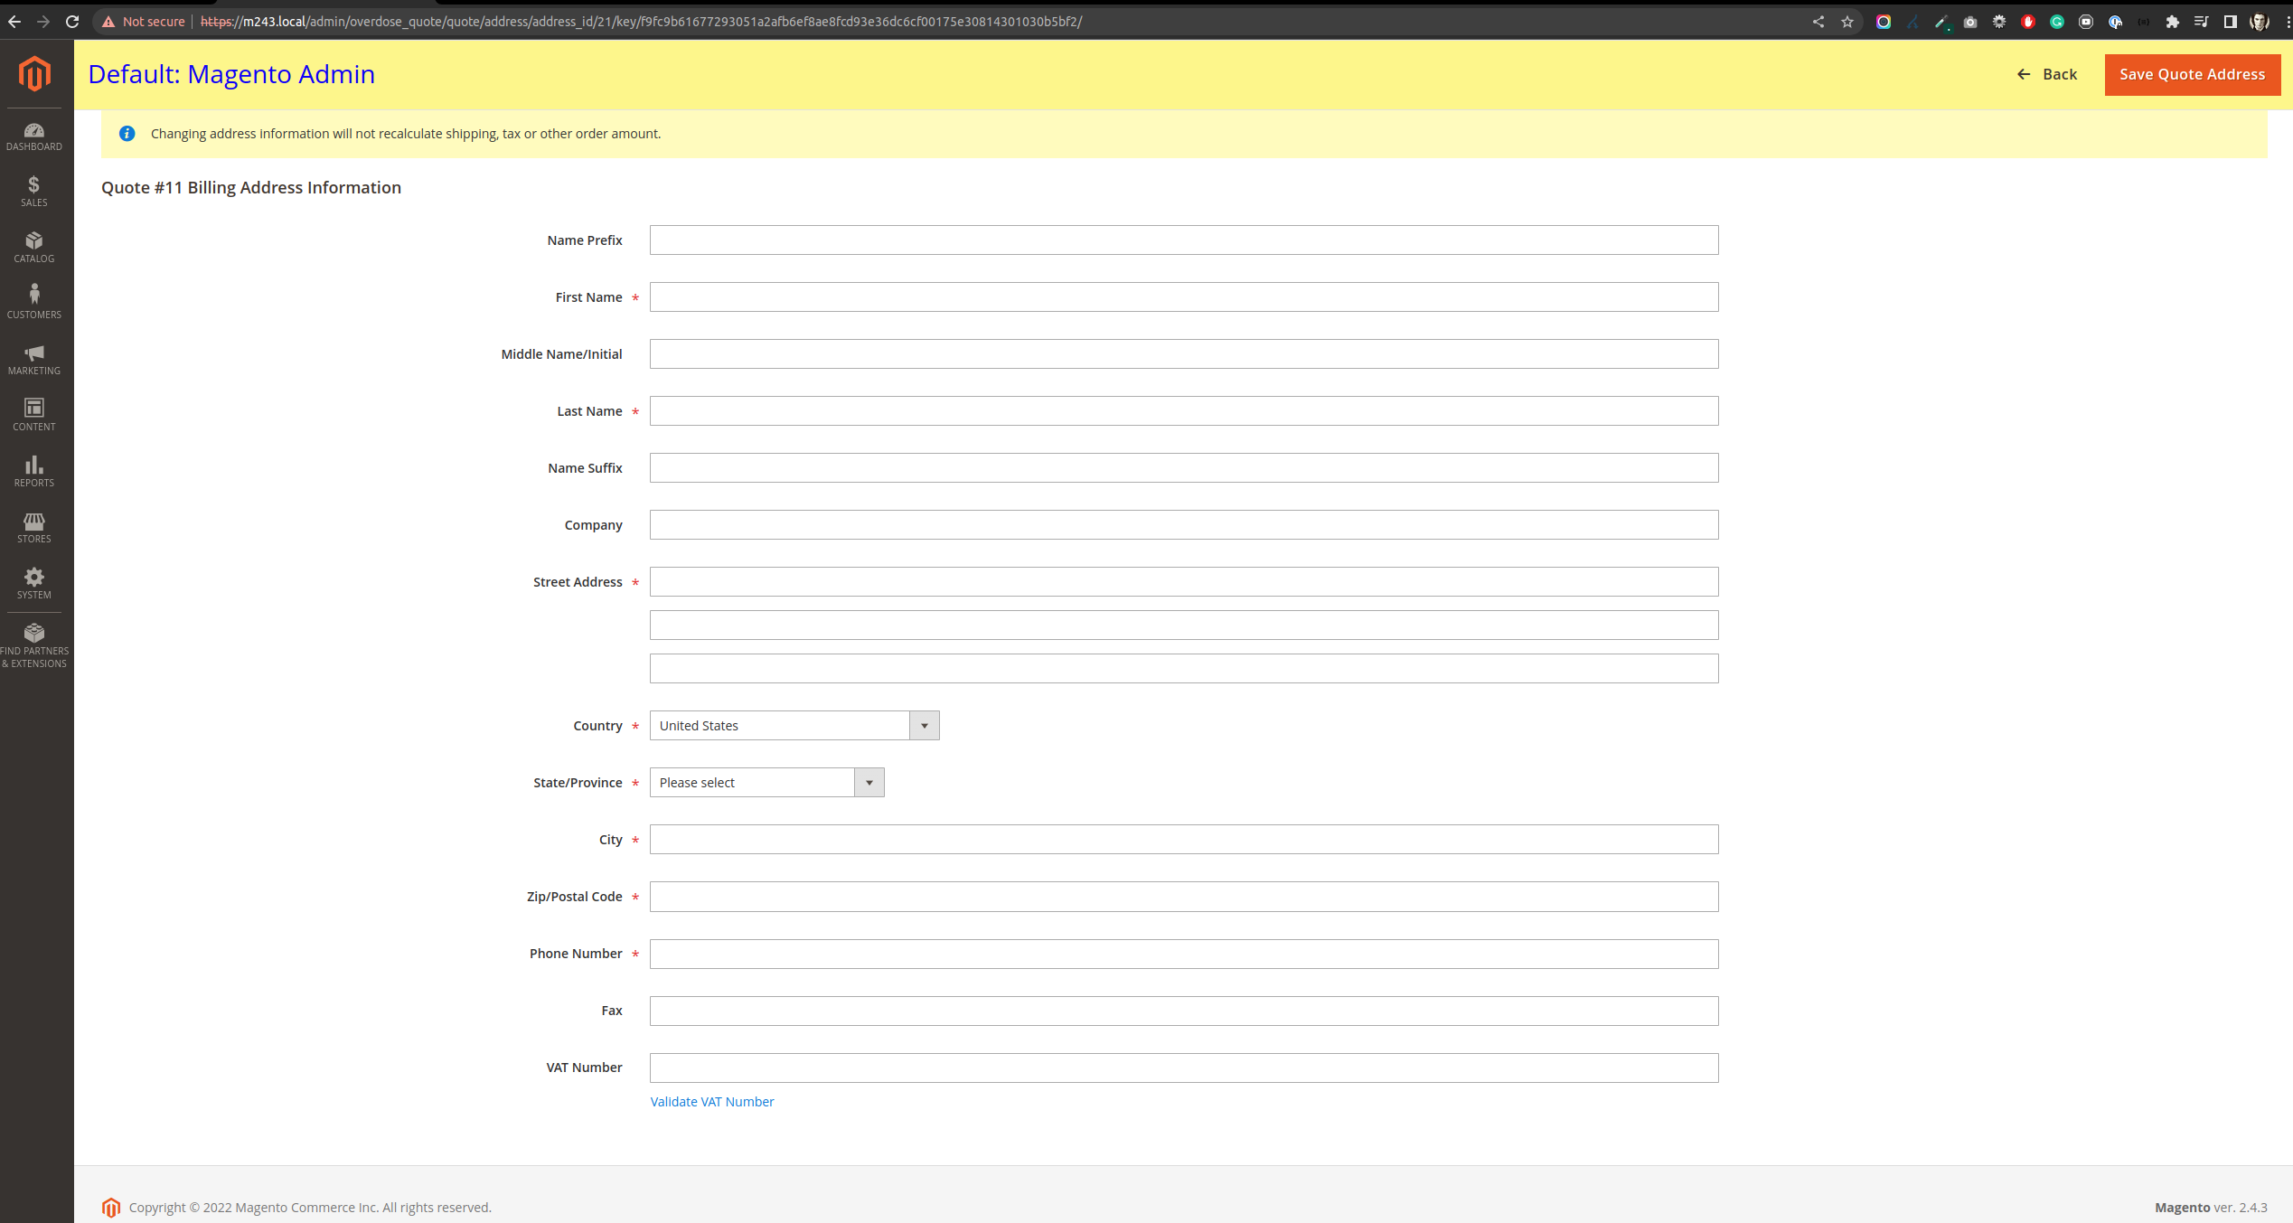Expand the Country dropdown

[x=794, y=726]
